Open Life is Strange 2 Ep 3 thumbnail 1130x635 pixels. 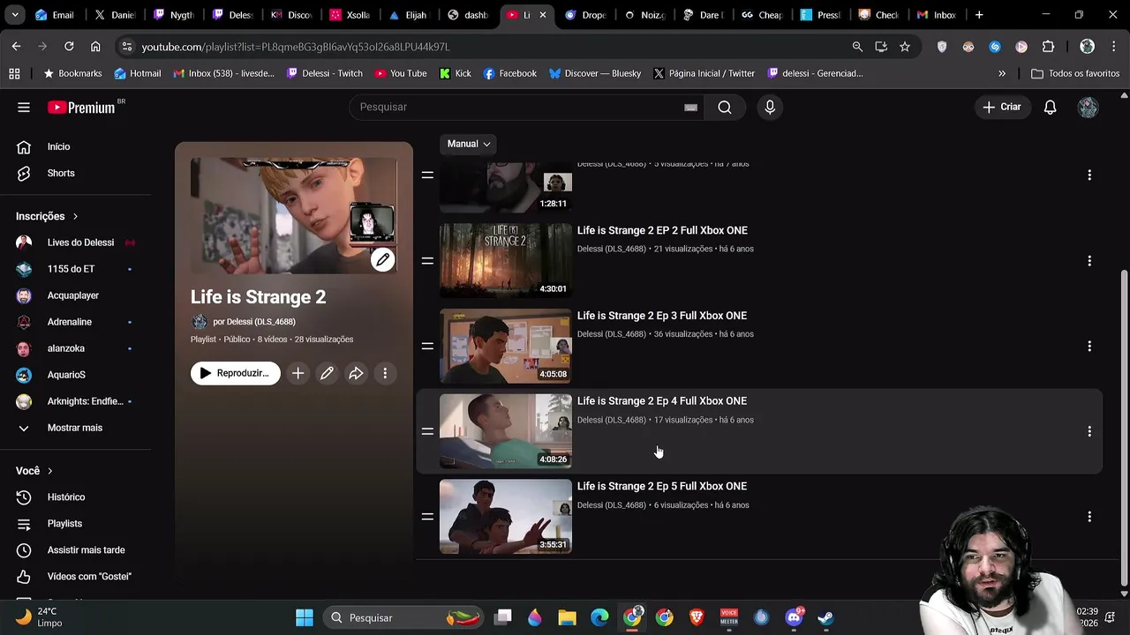[506, 346]
